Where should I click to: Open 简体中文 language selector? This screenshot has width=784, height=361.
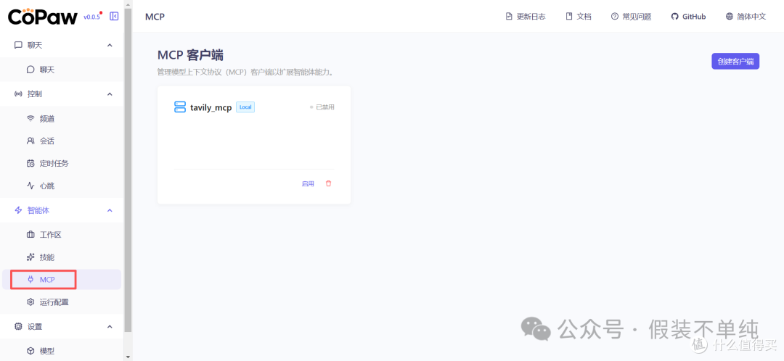pos(746,17)
